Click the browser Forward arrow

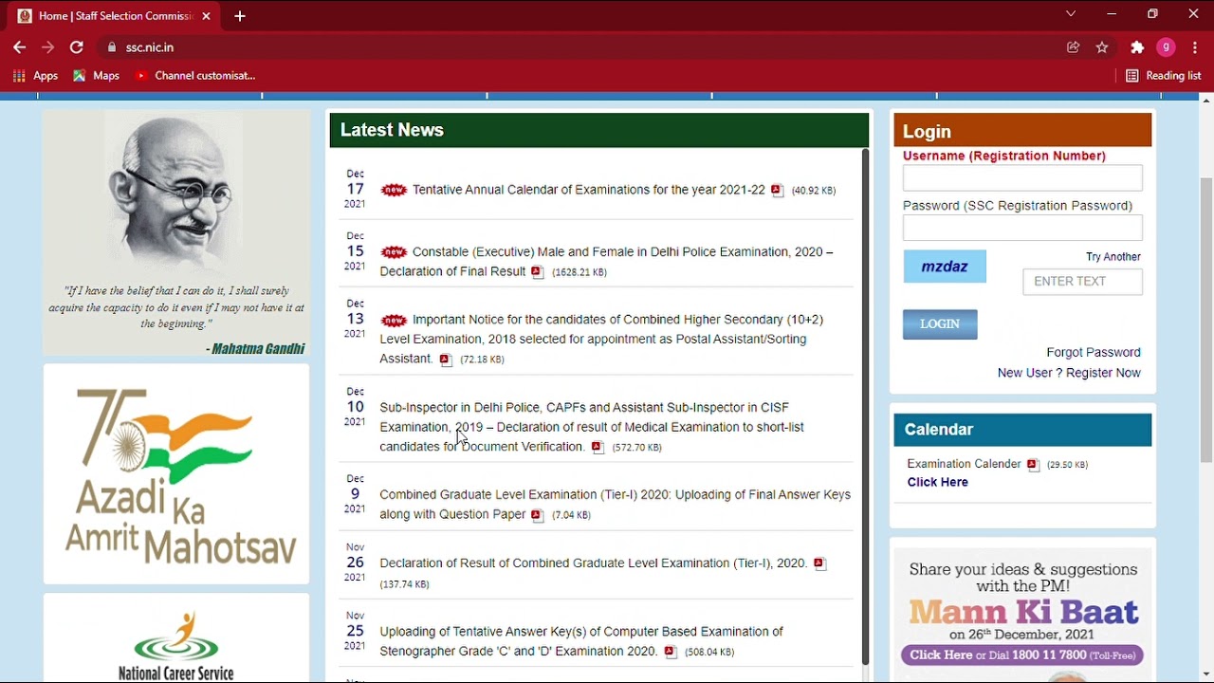click(x=47, y=47)
